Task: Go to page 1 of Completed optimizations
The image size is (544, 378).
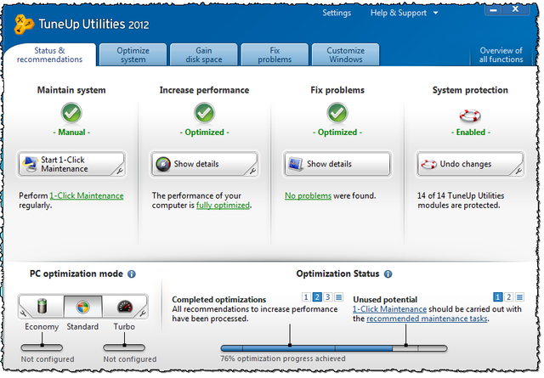Action: 306,297
